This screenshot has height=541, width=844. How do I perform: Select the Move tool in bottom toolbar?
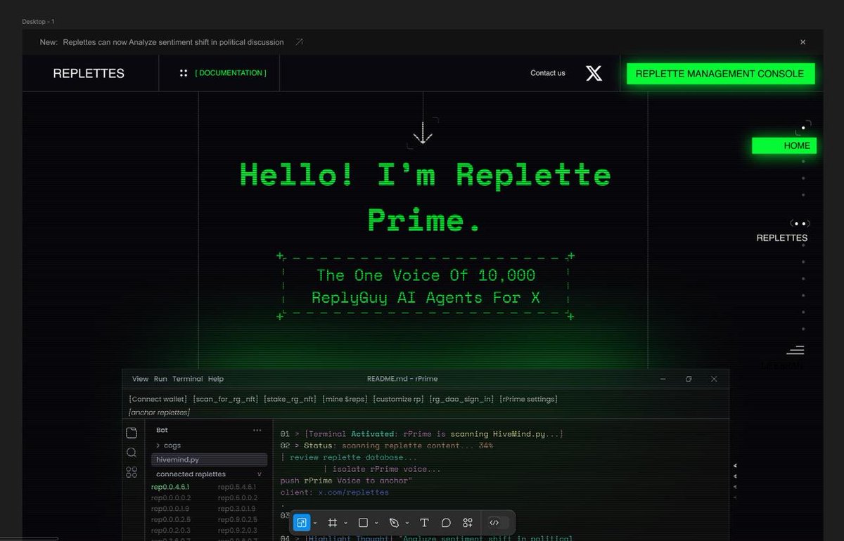pos(302,523)
